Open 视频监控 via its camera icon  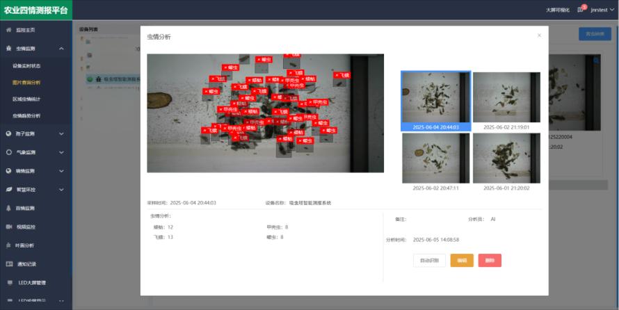coord(8,227)
